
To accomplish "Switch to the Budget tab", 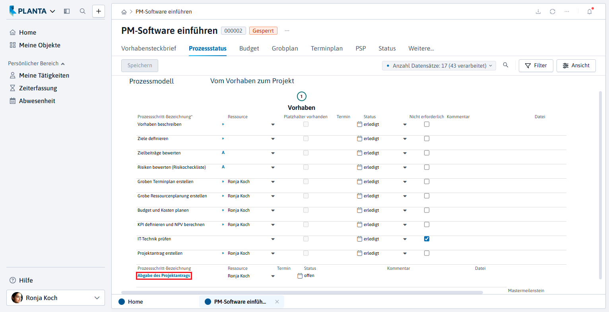I will 249,49.
